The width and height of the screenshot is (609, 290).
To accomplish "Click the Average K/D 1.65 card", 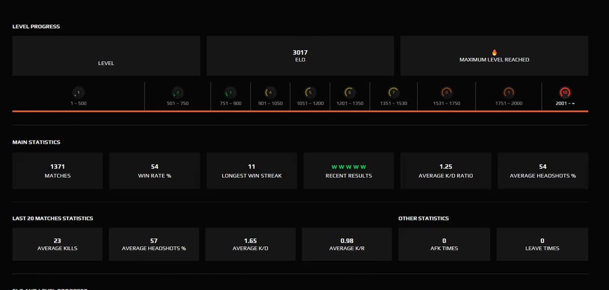I will point(250,244).
